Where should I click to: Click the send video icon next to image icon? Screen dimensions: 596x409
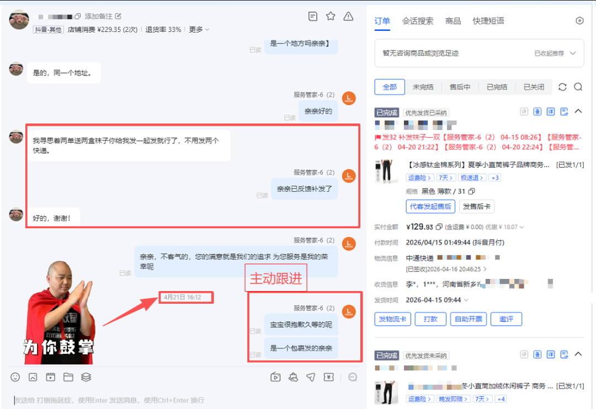(x=51, y=377)
